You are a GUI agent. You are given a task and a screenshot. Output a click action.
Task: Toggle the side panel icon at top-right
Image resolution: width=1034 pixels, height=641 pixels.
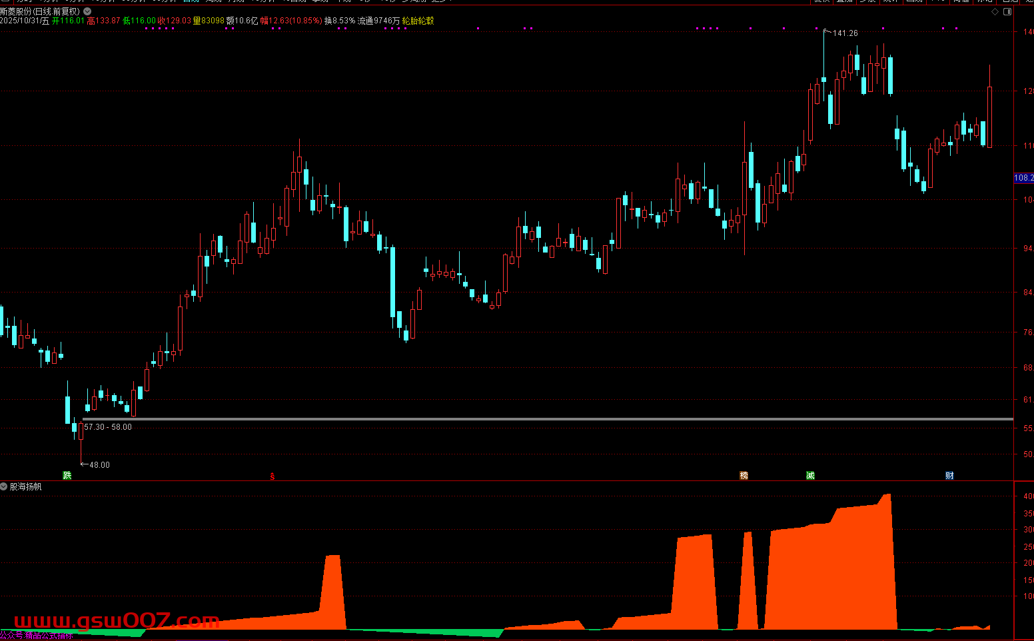1007,12
